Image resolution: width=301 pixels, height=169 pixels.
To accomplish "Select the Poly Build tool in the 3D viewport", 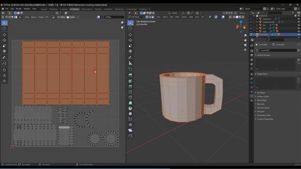I will tap(130, 103).
